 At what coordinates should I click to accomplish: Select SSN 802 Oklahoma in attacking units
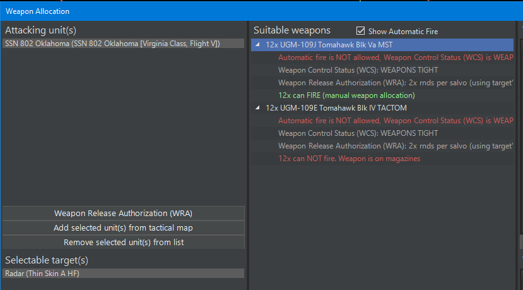click(x=112, y=44)
